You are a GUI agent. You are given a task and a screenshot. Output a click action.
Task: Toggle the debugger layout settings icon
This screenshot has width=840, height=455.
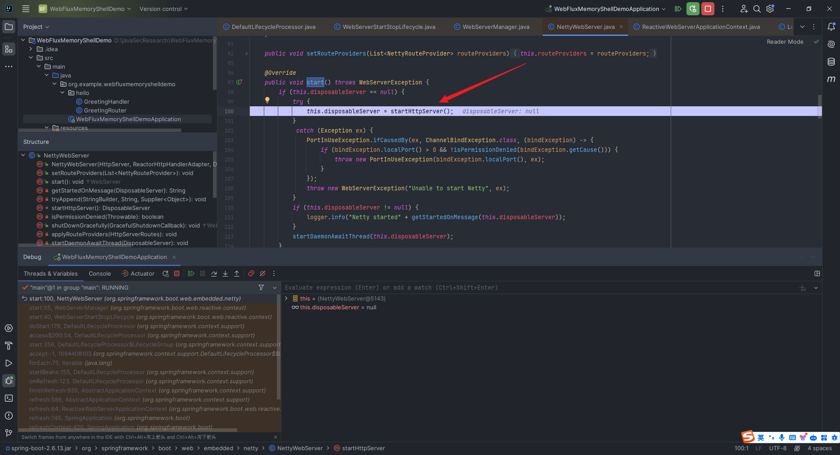[817, 273]
